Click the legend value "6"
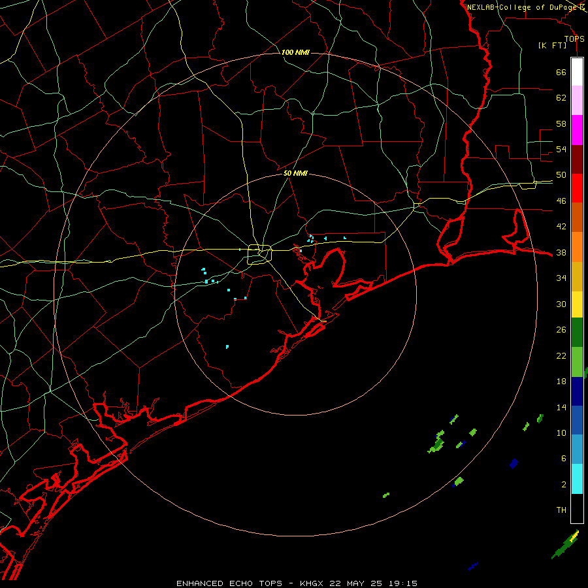This screenshot has width=588, height=588. click(563, 459)
